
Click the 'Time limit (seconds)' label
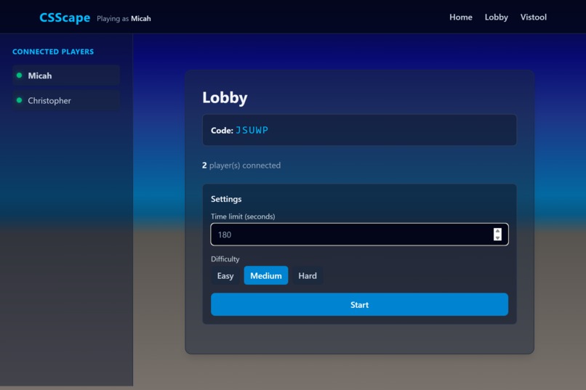point(243,216)
